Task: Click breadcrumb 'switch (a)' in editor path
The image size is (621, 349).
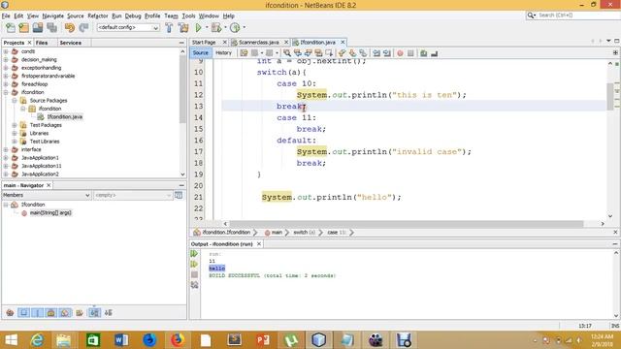Action: pos(304,233)
